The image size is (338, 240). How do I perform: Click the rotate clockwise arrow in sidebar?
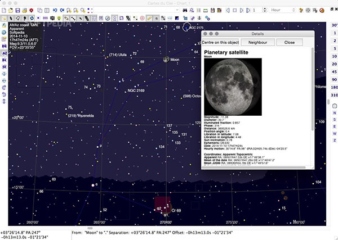point(4,88)
